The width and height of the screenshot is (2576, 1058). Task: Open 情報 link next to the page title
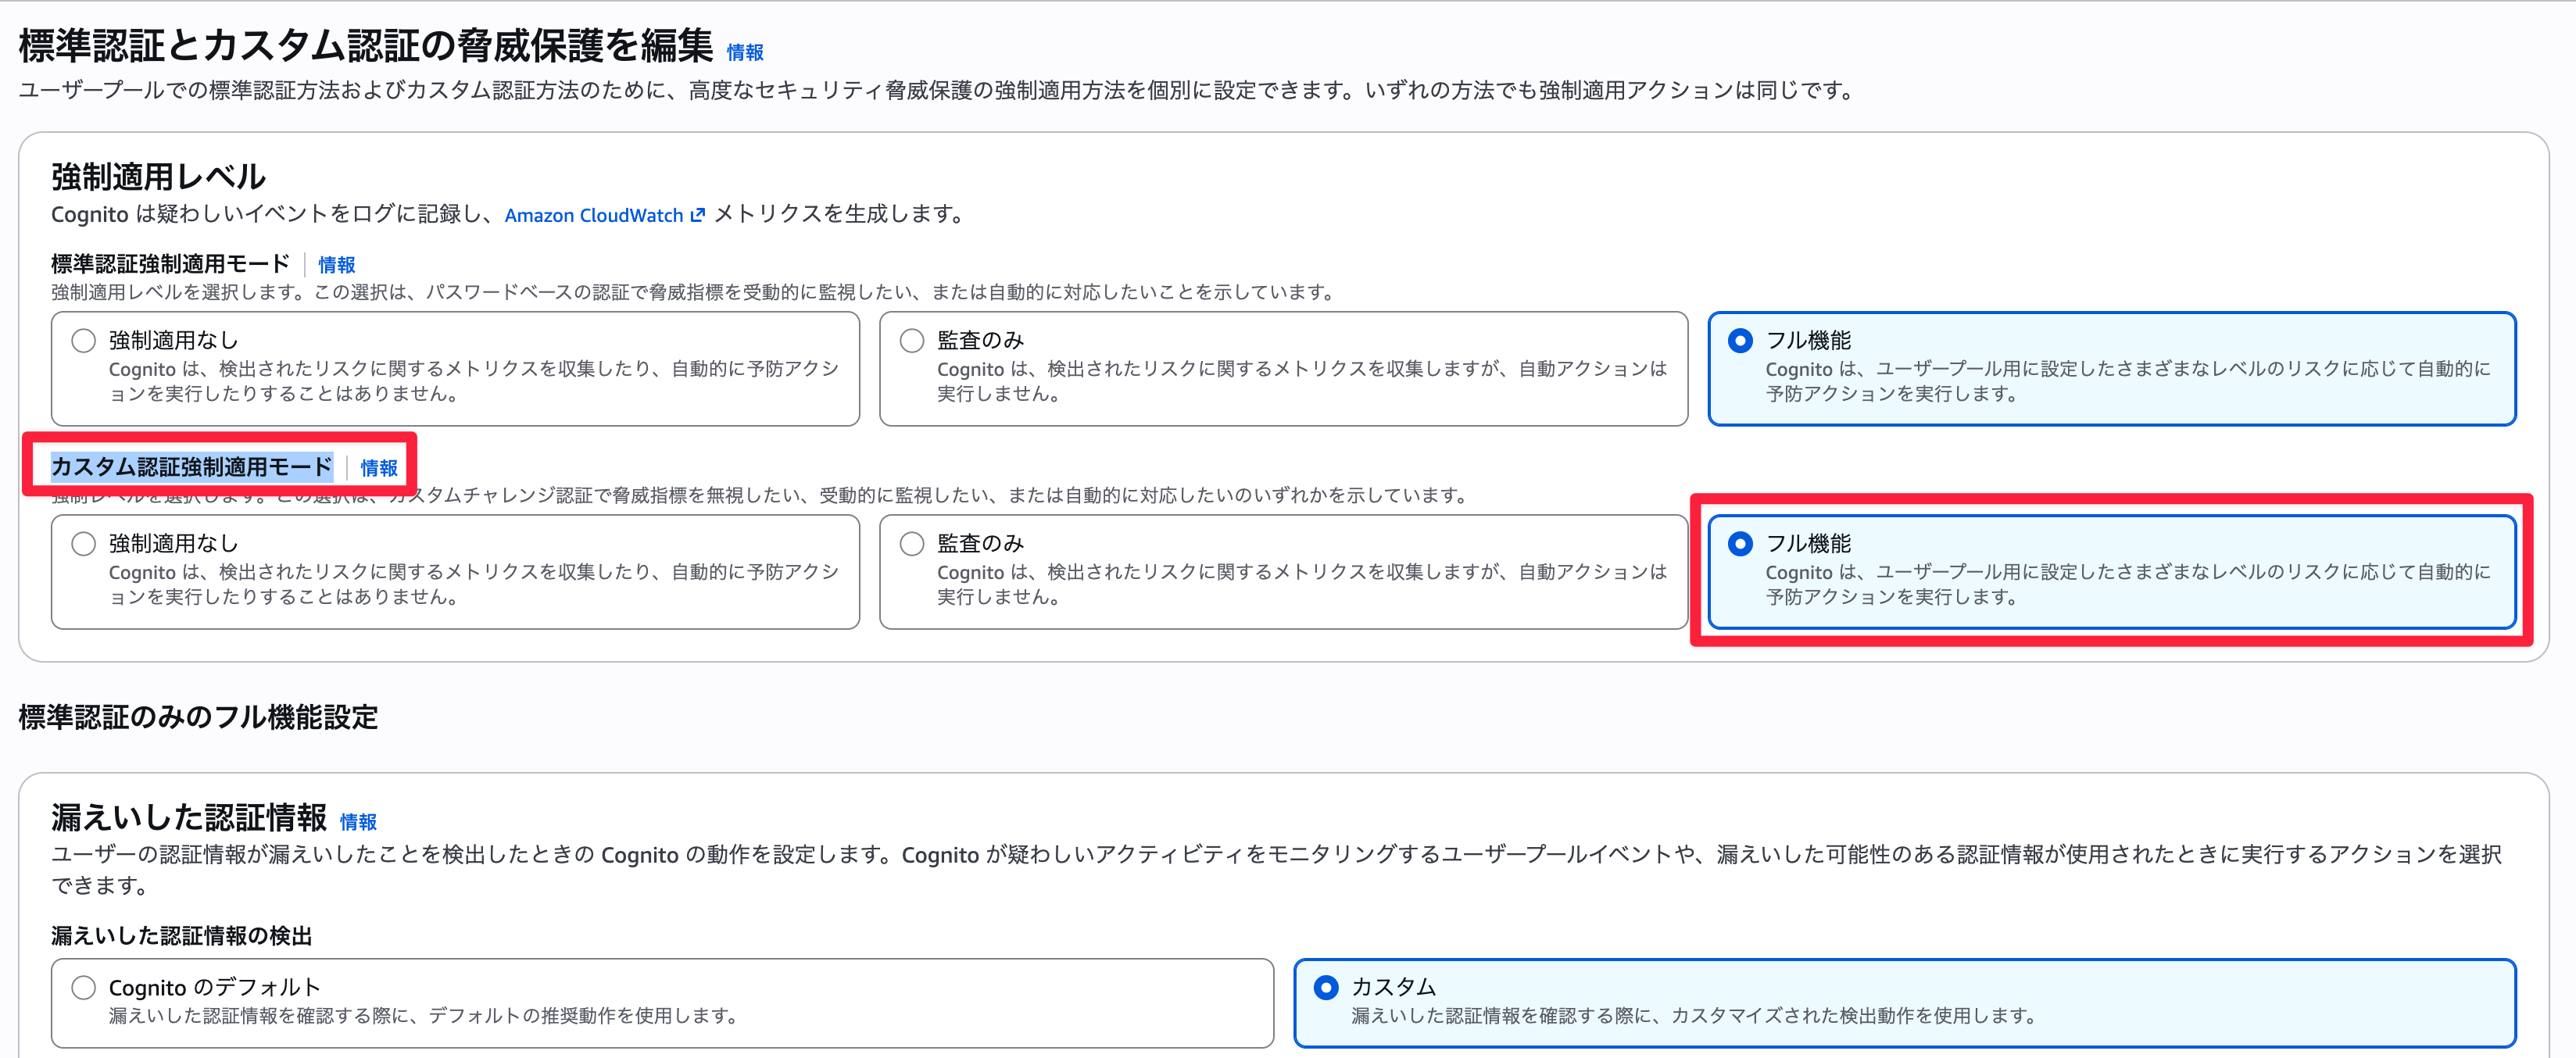745,52
